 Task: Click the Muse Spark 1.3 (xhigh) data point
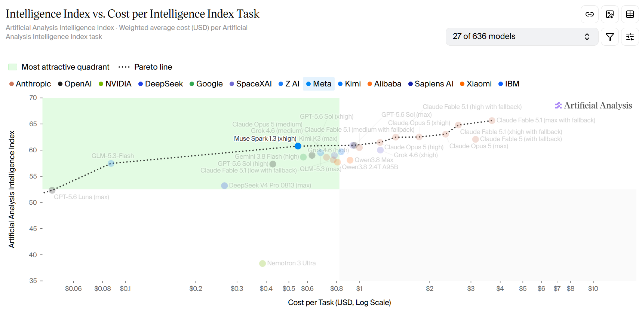[x=298, y=146]
